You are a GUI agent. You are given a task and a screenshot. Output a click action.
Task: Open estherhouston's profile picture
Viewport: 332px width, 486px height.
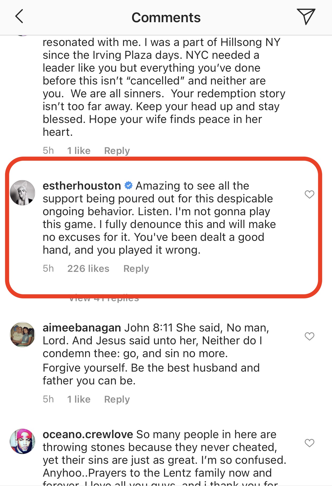pyautogui.click(x=22, y=193)
